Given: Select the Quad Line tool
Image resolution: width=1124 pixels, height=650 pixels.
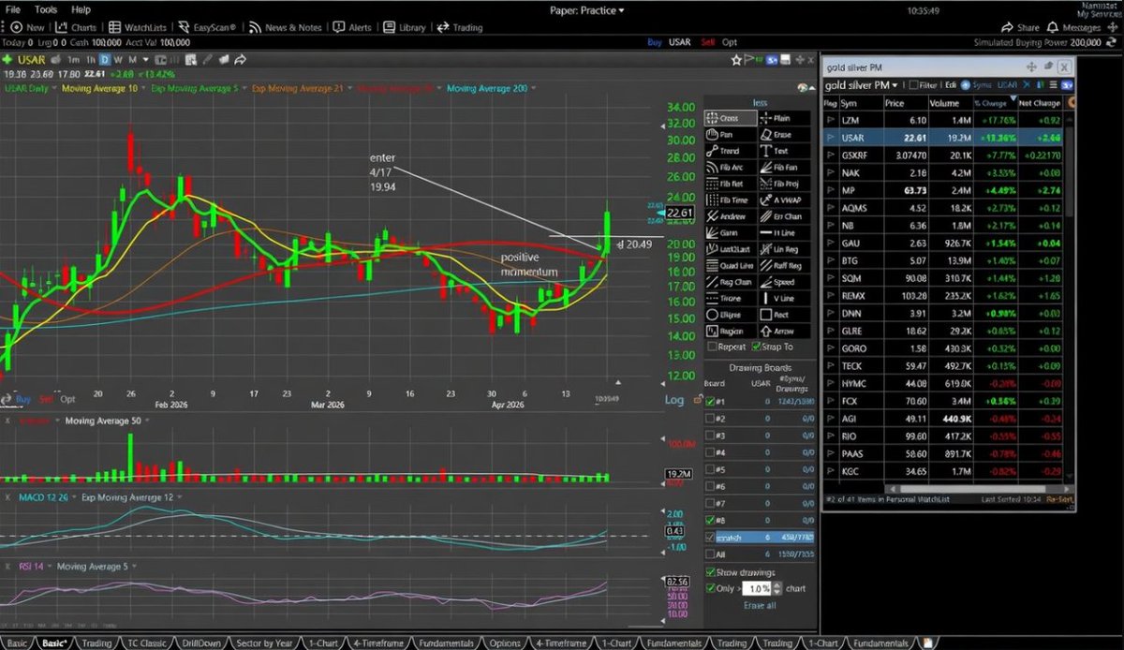Looking at the screenshot, I should click(732, 266).
